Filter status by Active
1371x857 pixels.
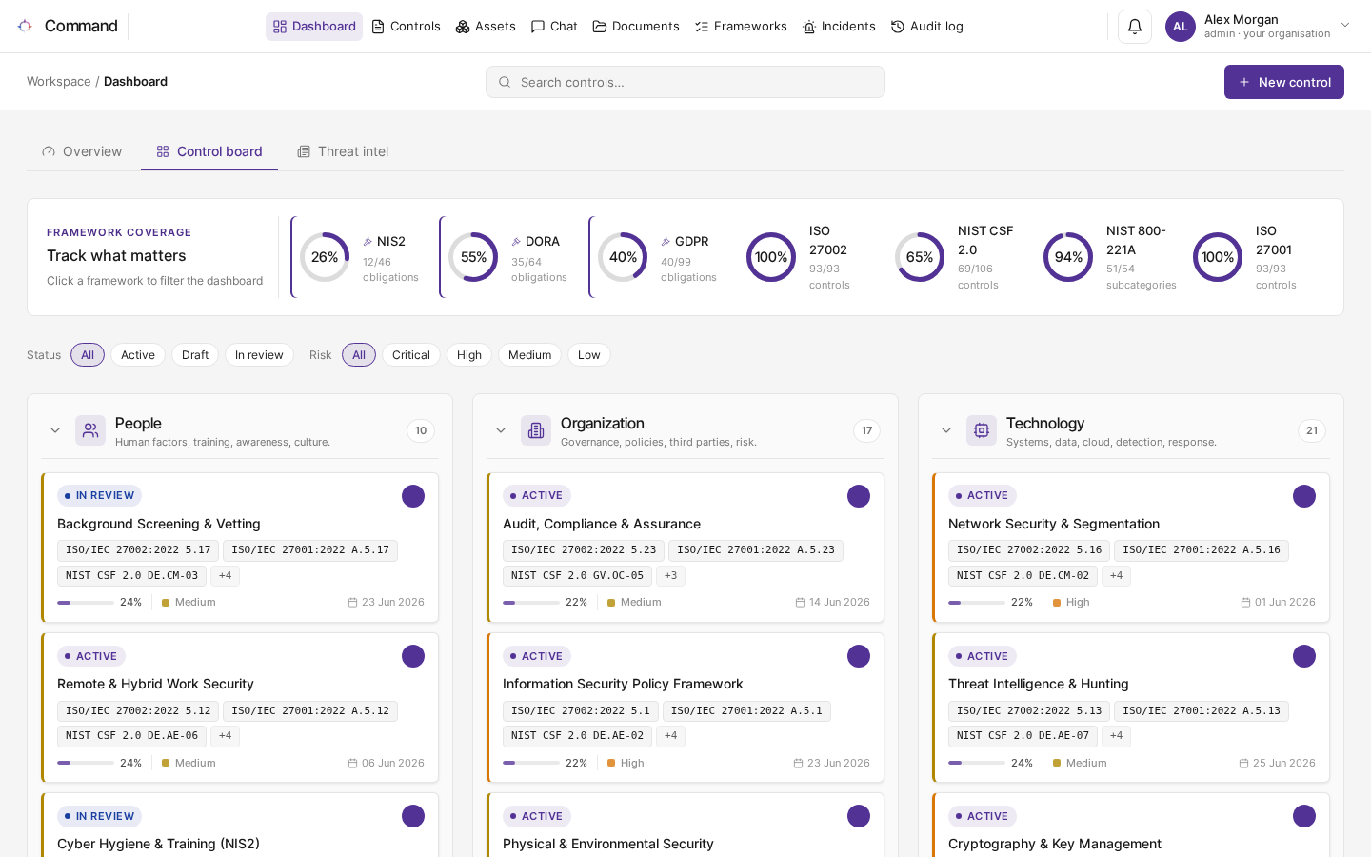point(138,355)
